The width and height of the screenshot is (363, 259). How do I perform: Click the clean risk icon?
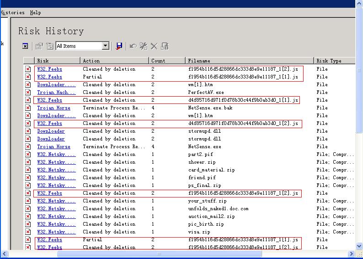(144, 46)
